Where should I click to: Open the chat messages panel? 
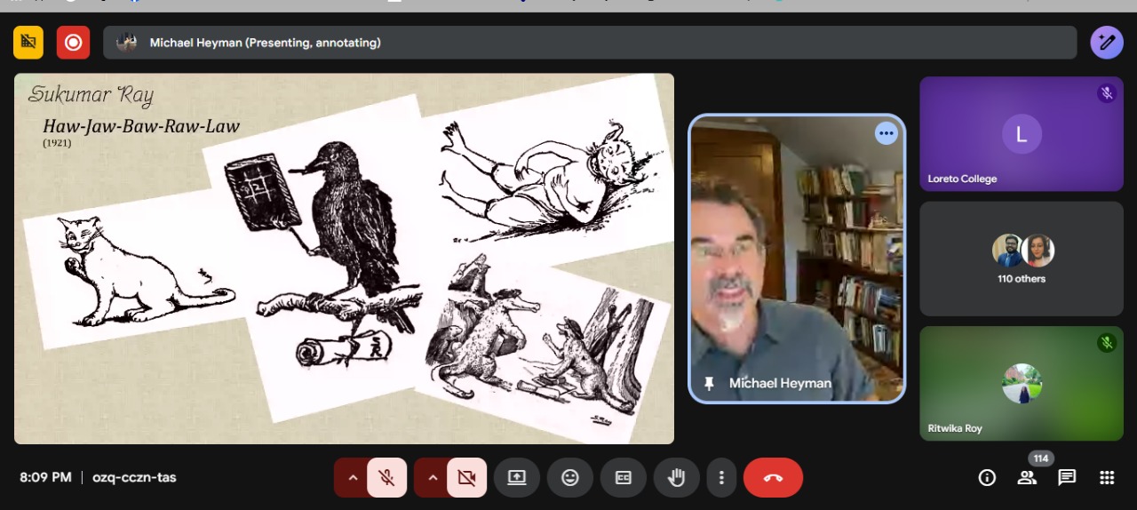pyautogui.click(x=1067, y=477)
